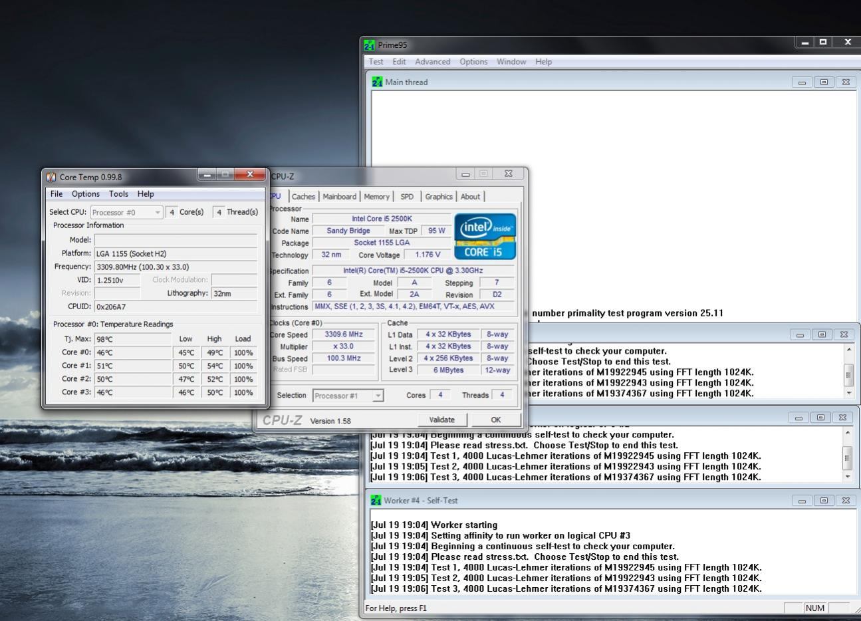Click the Max TDP value 95 W
Screen dimensions: 861x621
coord(436,231)
